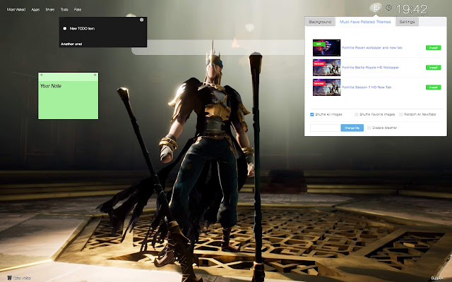Open the Share menu
The image size is (452, 282).
pyautogui.click(x=50, y=9)
